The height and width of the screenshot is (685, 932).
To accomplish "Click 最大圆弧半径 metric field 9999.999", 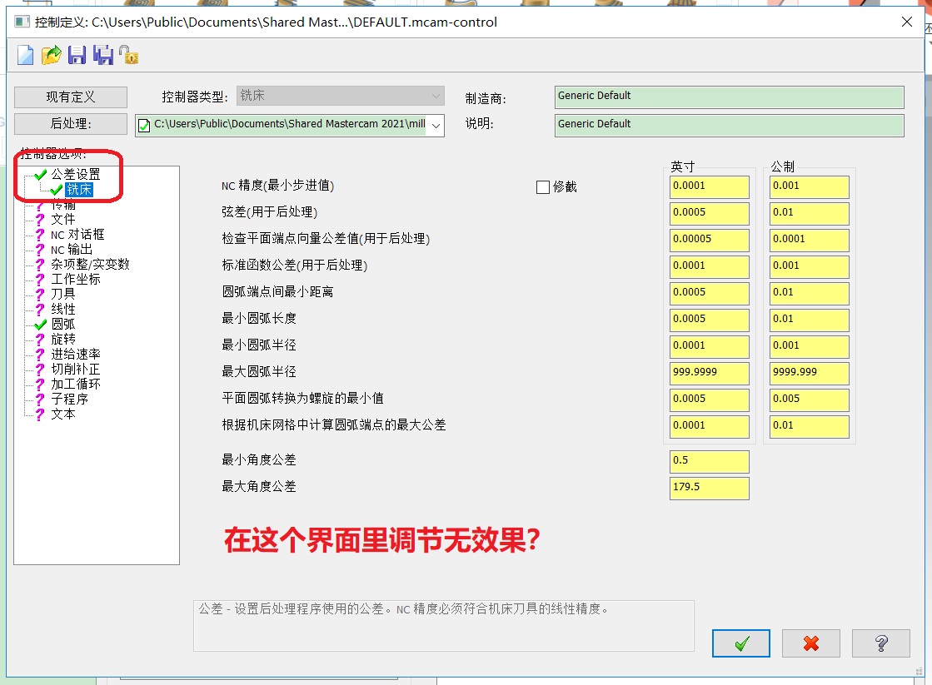I will 809,373.
